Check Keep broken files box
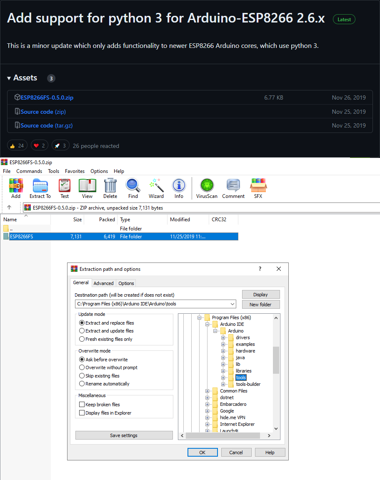 pos(82,405)
